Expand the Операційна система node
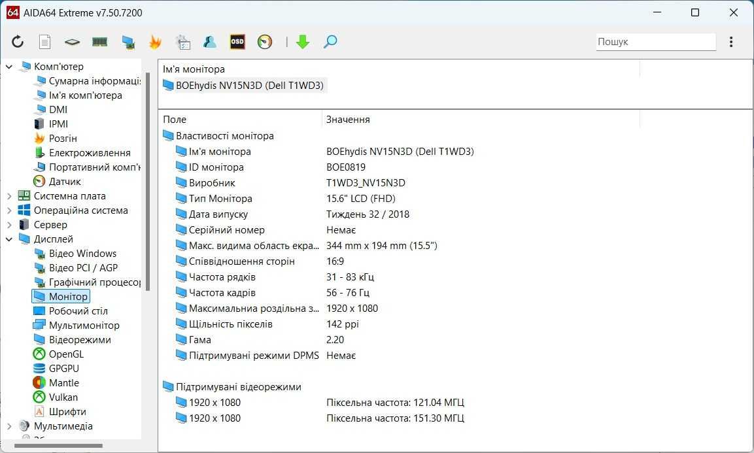 point(9,210)
